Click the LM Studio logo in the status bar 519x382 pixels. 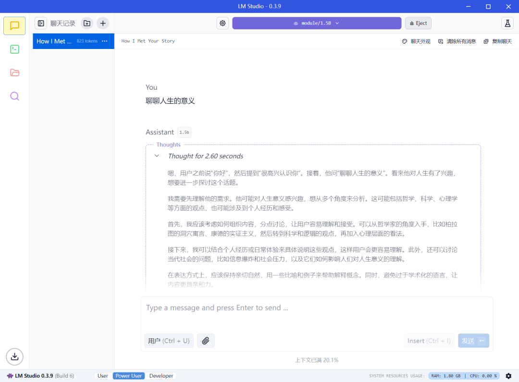(x=10, y=376)
